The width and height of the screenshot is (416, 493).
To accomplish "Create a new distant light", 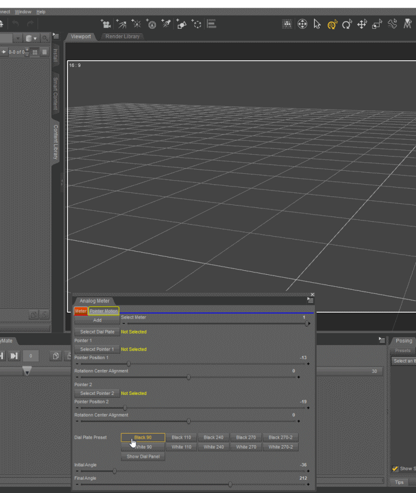I will (x=121, y=24).
